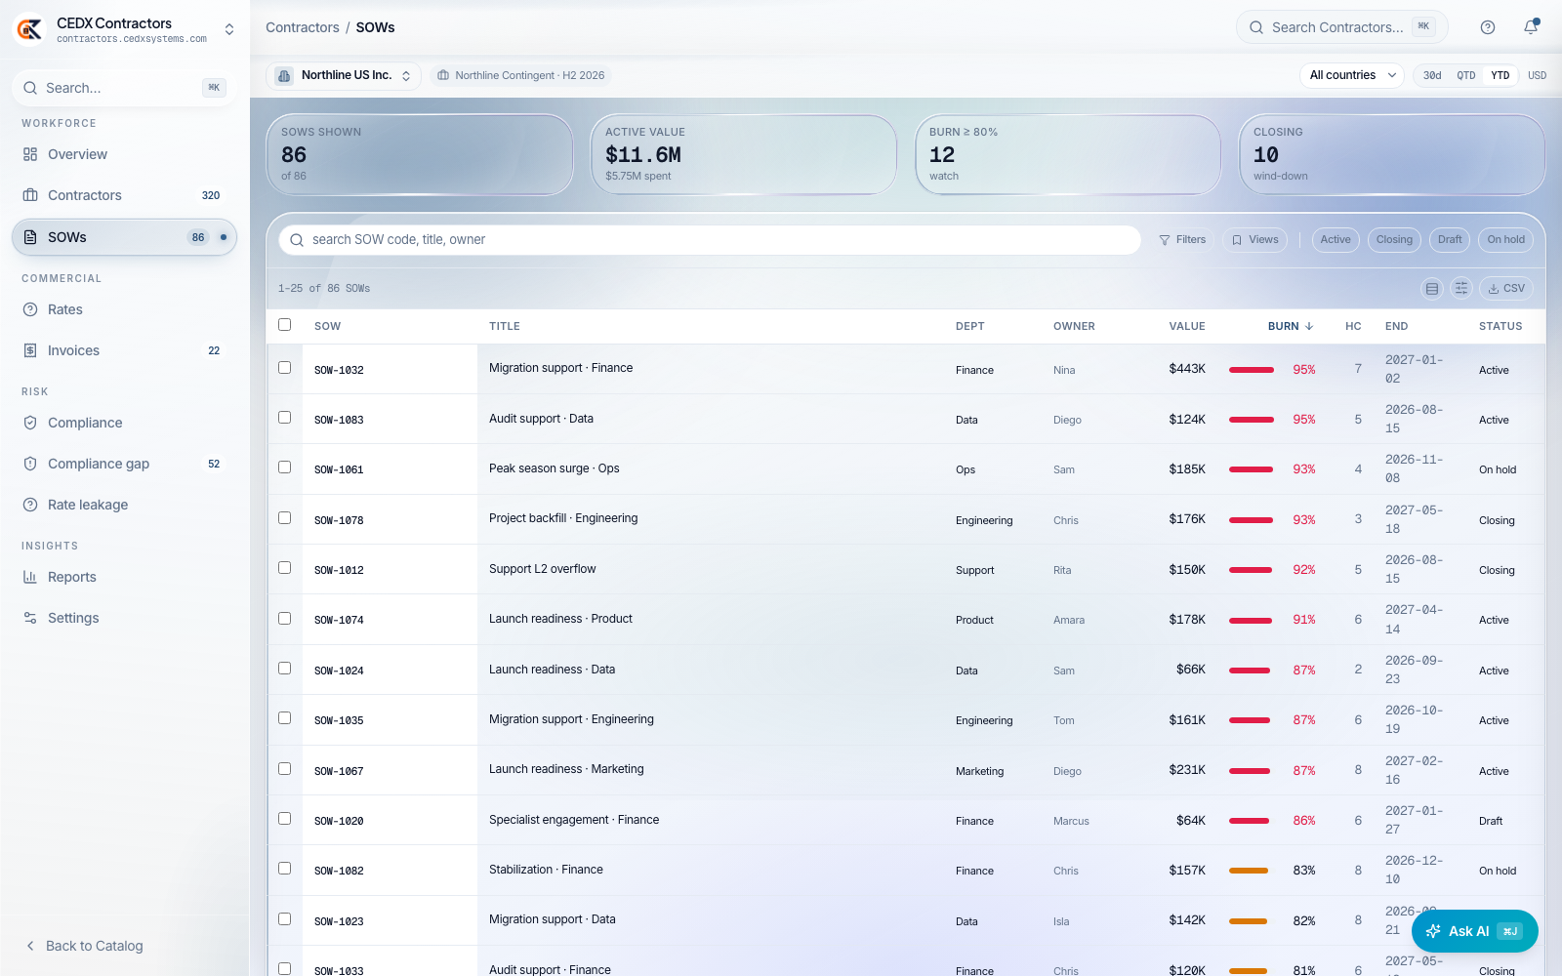Check the SOW-1035 row checkbox
The height and width of the screenshot is (976, 1562).
pyautogui.click(x=285, y=718)
